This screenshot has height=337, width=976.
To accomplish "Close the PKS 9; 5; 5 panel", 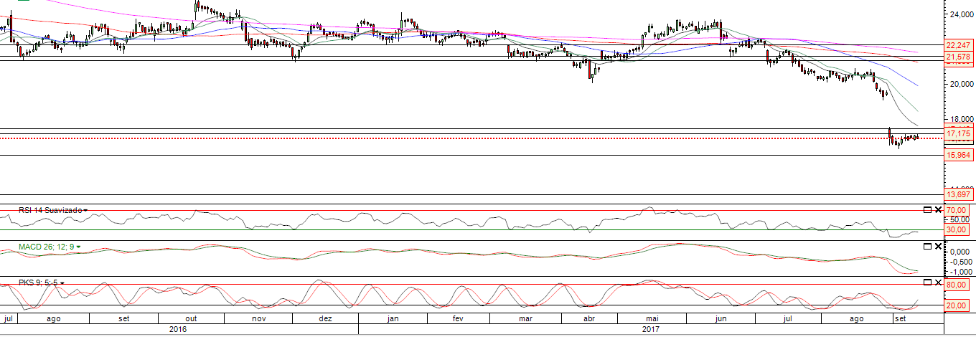I will (x=938, y=283).
